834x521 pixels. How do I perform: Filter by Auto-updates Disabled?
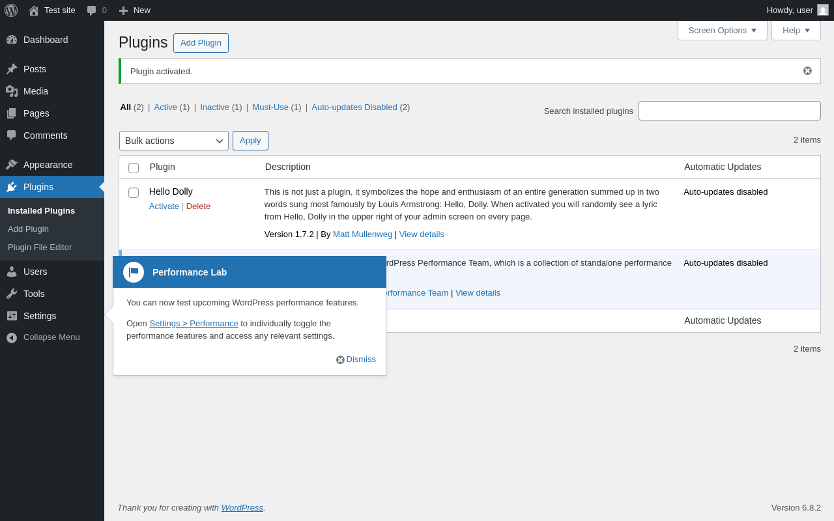pos(354,107)
